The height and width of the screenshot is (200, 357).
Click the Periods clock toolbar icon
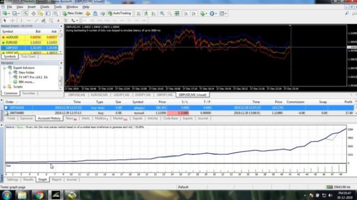point(212,13)
